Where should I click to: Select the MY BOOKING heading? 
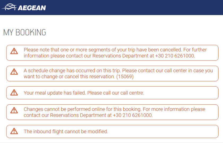tap(25, 32)
